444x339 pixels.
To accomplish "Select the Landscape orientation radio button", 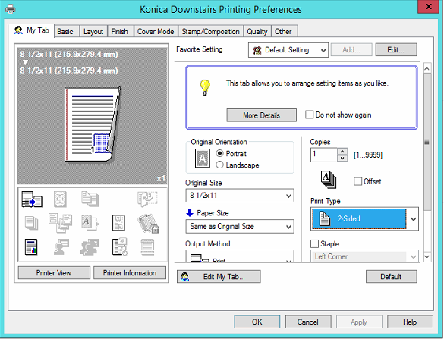I will click(x=220, y=165).
